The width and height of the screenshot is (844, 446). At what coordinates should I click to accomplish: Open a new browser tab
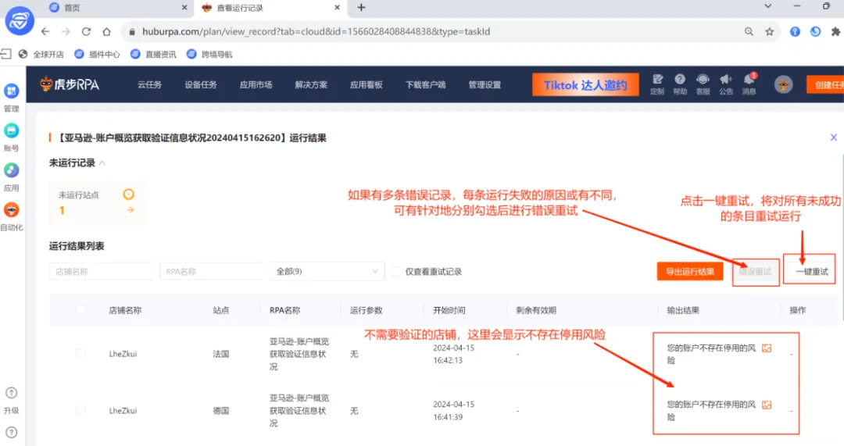tap(361, 8)
